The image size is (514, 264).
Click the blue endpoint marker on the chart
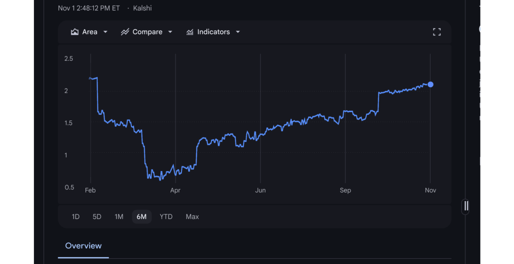click(x=430, y=84)
